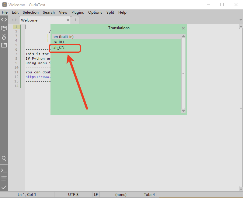
Task: Select en (built-in) translation
Action: [117, 37]
